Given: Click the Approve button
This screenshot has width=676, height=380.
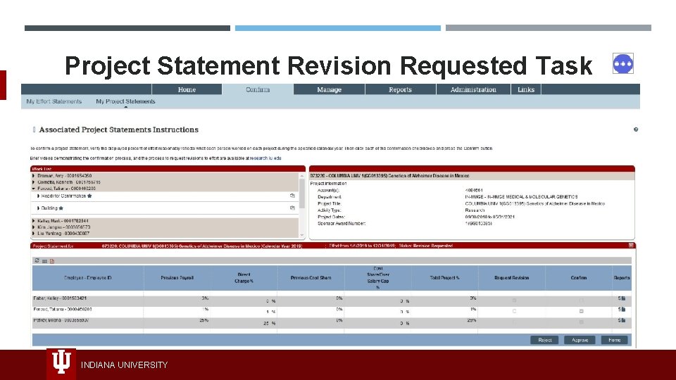Looking at the screenshot, I should pos(580,340).
